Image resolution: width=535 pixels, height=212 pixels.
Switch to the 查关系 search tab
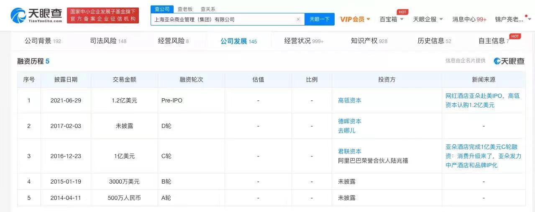208,9
